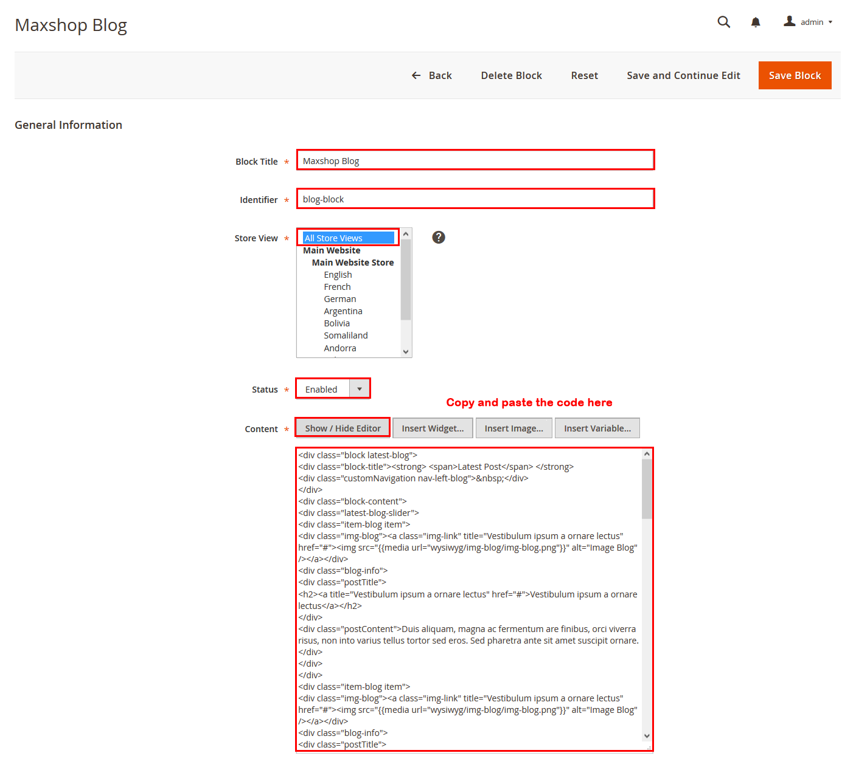This screenshot has width=842, height=784.
Task: Open notifications bell icon
Action: point(756,22)
